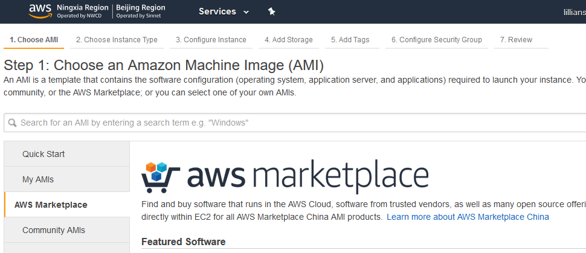Go to step 6 Configure Security Group
The width and height of the screenshot is (586, 253).
click(x=437, y=40)
